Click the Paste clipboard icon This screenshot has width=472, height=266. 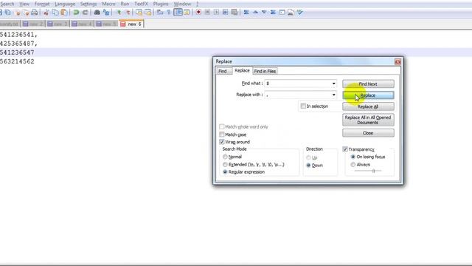[64, 13]
